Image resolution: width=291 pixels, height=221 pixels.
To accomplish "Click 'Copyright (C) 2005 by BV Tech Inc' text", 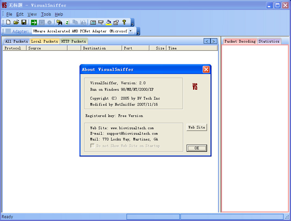I will click(125, 98).
